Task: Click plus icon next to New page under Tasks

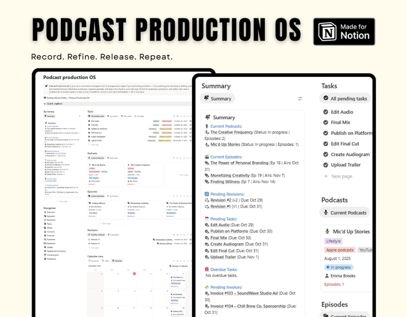Action: click(326, 176)
